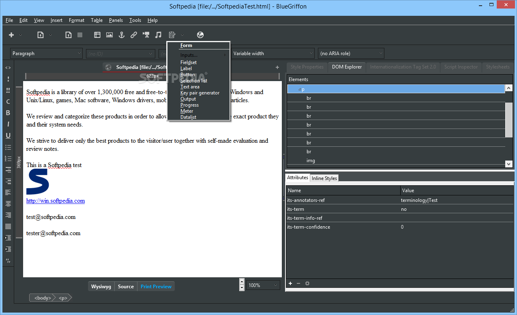This screenshot has width=517, height=315.
Task: Click the Form clipboard toolbar icon
Action: click(x=172, y=35)
